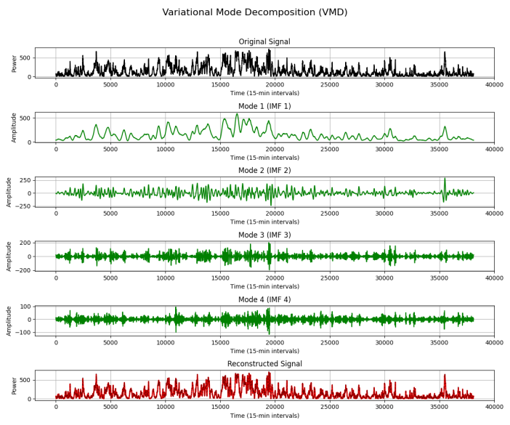
Task: Click the '500' y-tick on Original Signal plot
Action: tap(25, 58)
